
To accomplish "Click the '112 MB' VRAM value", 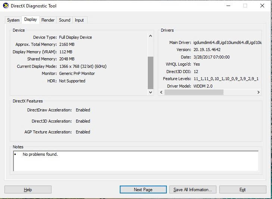I will click(66, 52).
